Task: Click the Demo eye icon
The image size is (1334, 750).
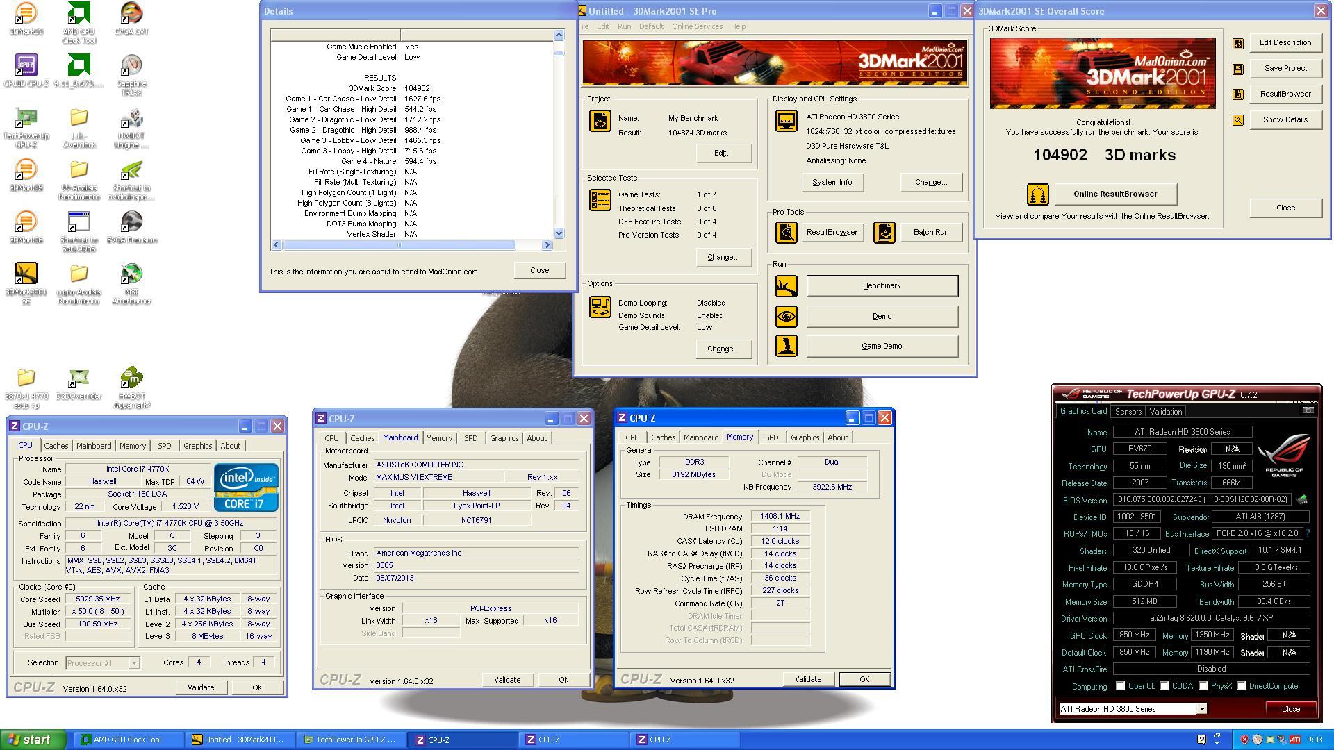Action: coord(787,316)
